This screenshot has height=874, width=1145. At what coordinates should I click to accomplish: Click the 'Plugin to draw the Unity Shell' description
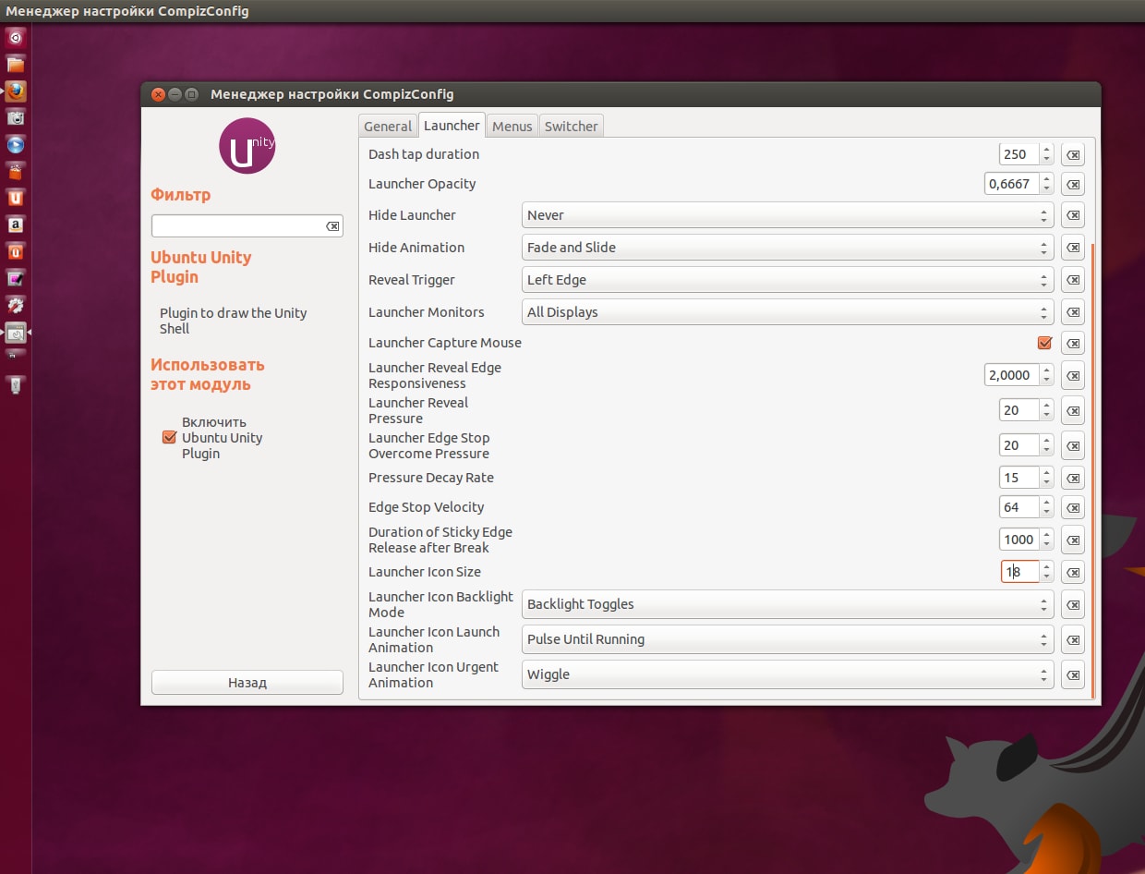click(x=233, y=321)
